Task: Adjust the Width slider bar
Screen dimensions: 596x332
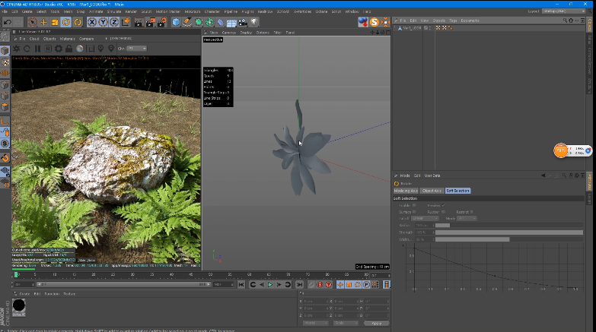Action: tap(509, 239)
